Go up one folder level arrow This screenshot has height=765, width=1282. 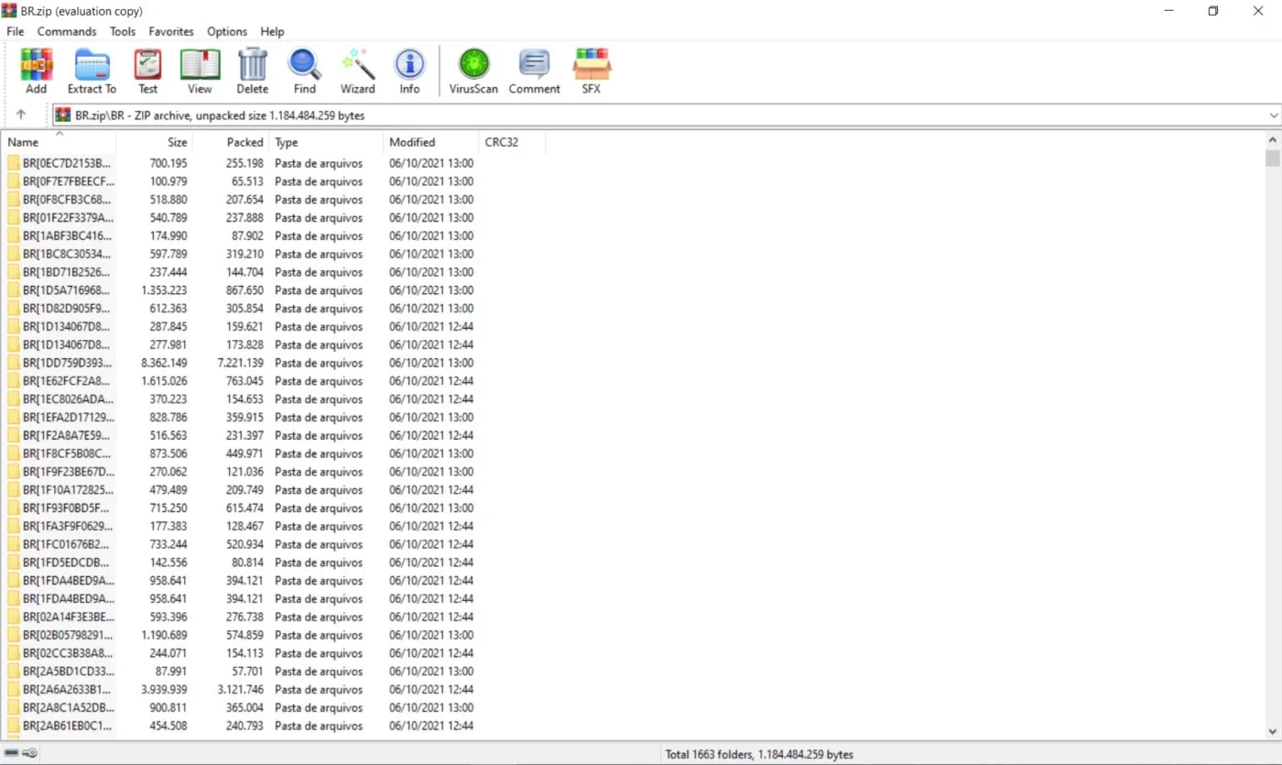21,115
